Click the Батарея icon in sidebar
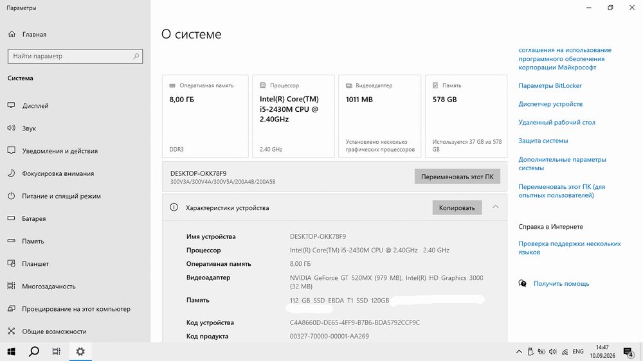 [x=12, y=218]
